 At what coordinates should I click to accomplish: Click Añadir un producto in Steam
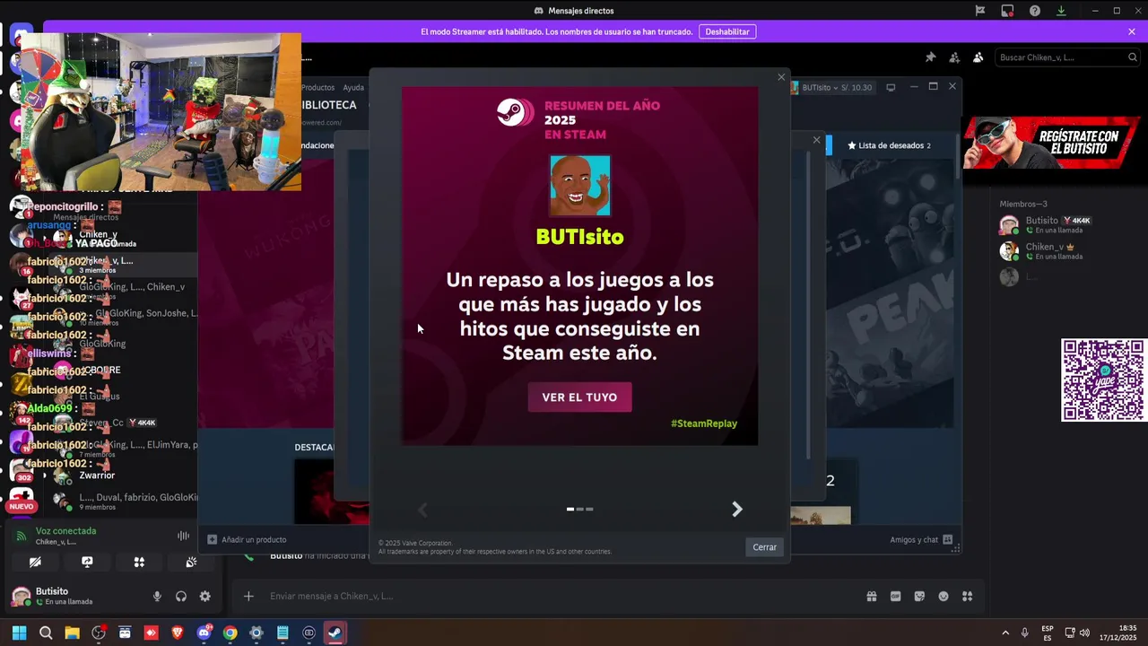pos(248,539)
